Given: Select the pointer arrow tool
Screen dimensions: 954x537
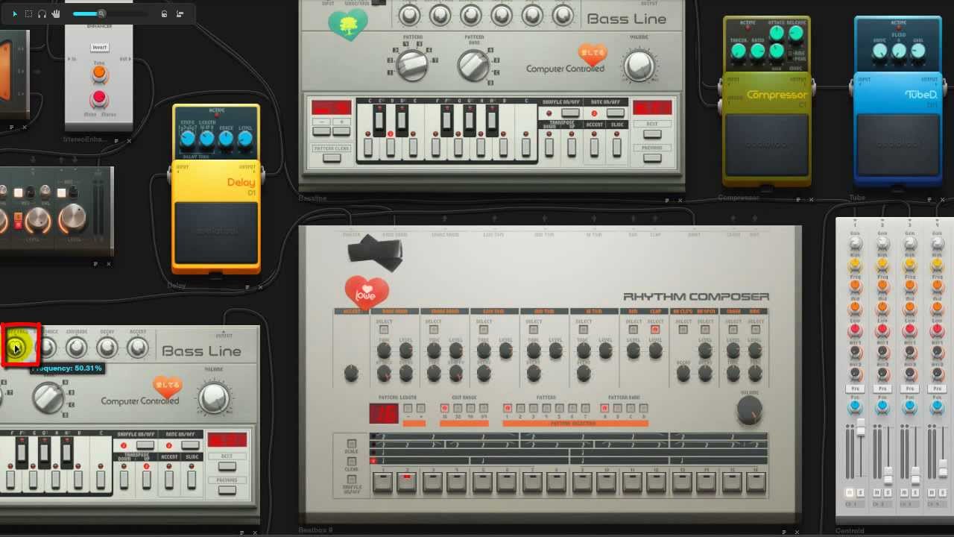Looking at the screenshot, I should coord(14,13).
